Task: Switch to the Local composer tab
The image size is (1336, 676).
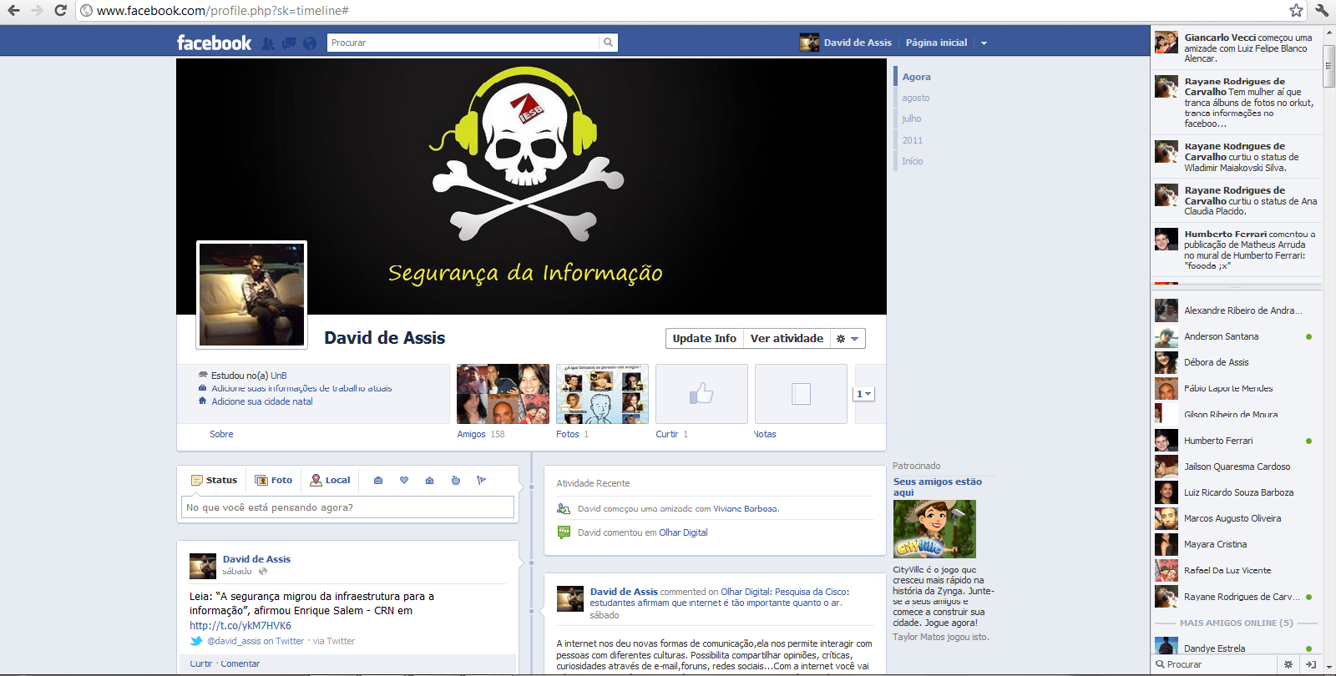Action: point(330,480)
